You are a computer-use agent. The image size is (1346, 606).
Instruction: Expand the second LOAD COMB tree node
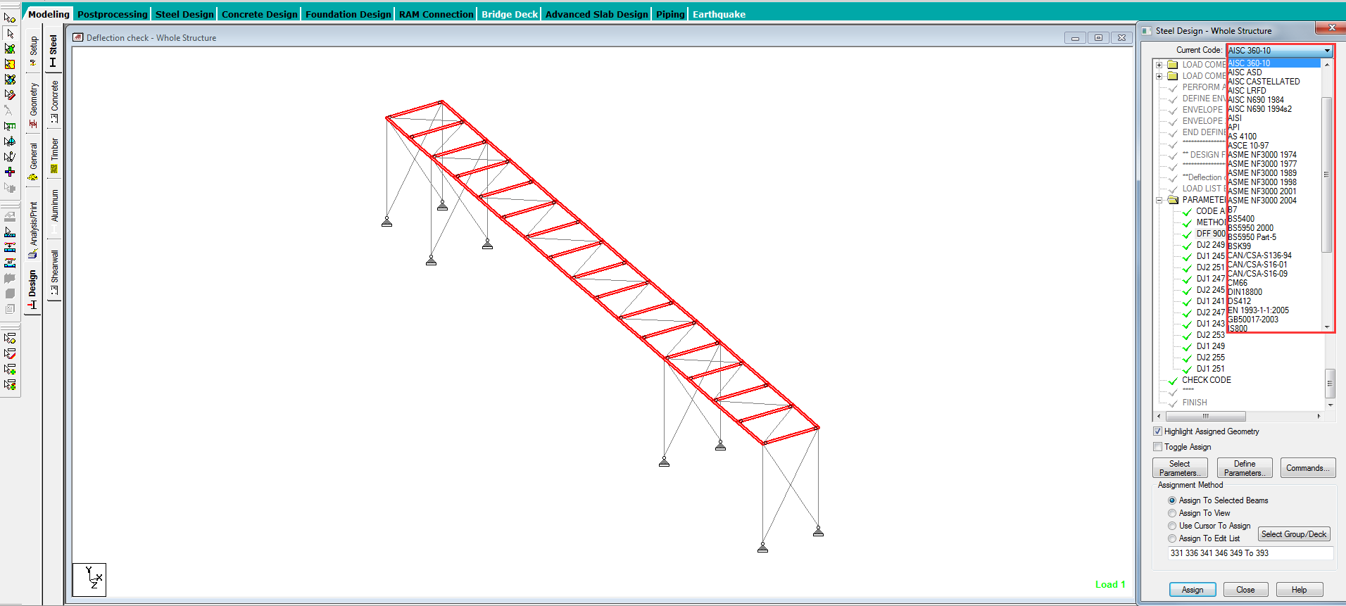pos(1159,76)
